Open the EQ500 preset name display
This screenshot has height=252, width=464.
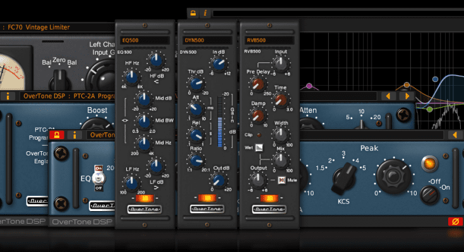point(144,40)
